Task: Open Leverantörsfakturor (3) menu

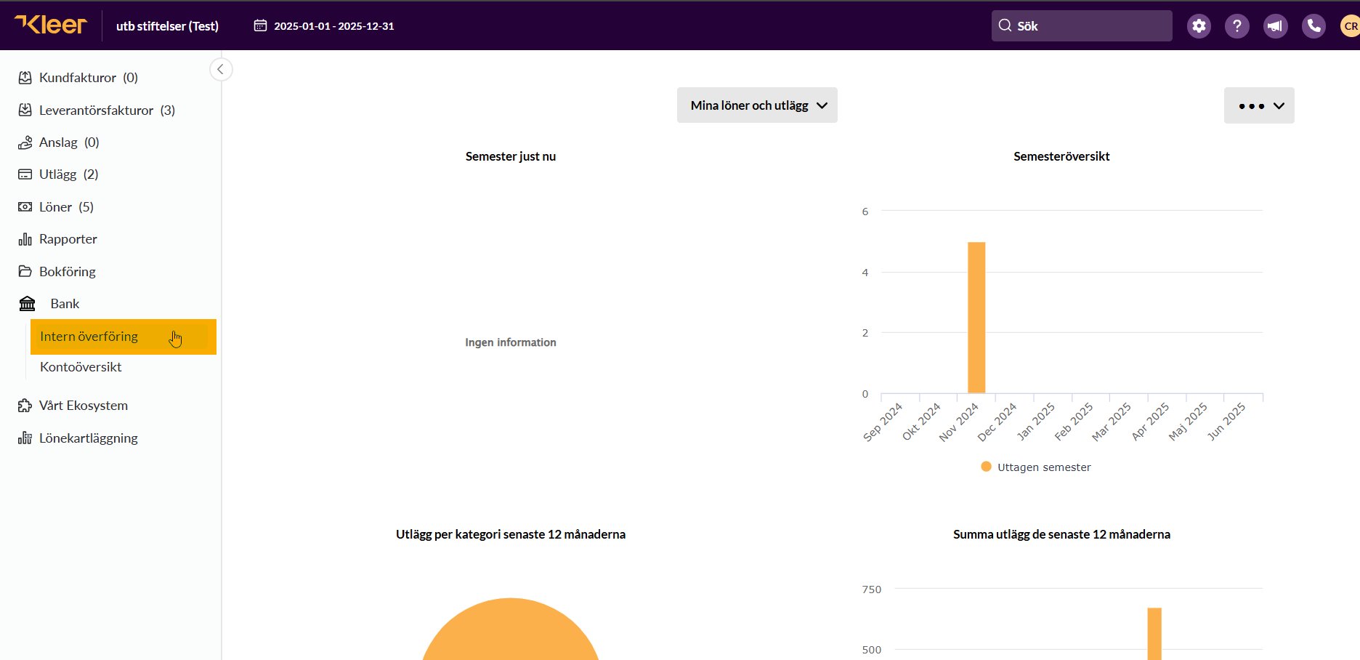Action: click(x=107, y=110)
